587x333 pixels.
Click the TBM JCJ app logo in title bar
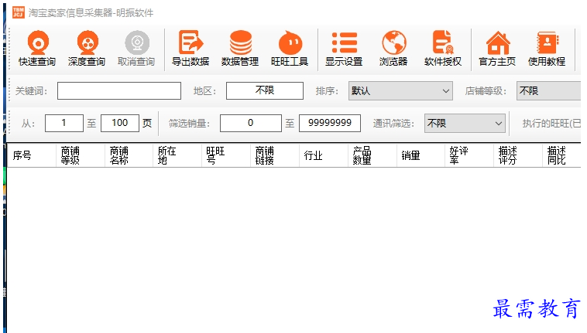[19, 12]
